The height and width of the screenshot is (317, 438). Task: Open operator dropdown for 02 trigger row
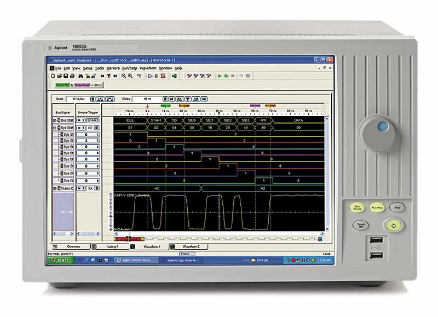(x=81, y=128)
